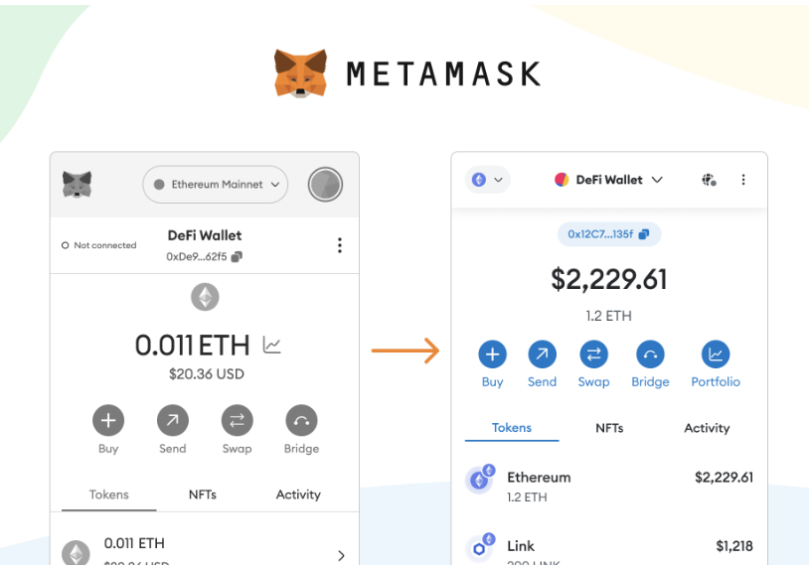The width and height of the screenshot is (809, 568).
Task: Open the Ethereum token row showing $2,229.61
Action: 609,486
